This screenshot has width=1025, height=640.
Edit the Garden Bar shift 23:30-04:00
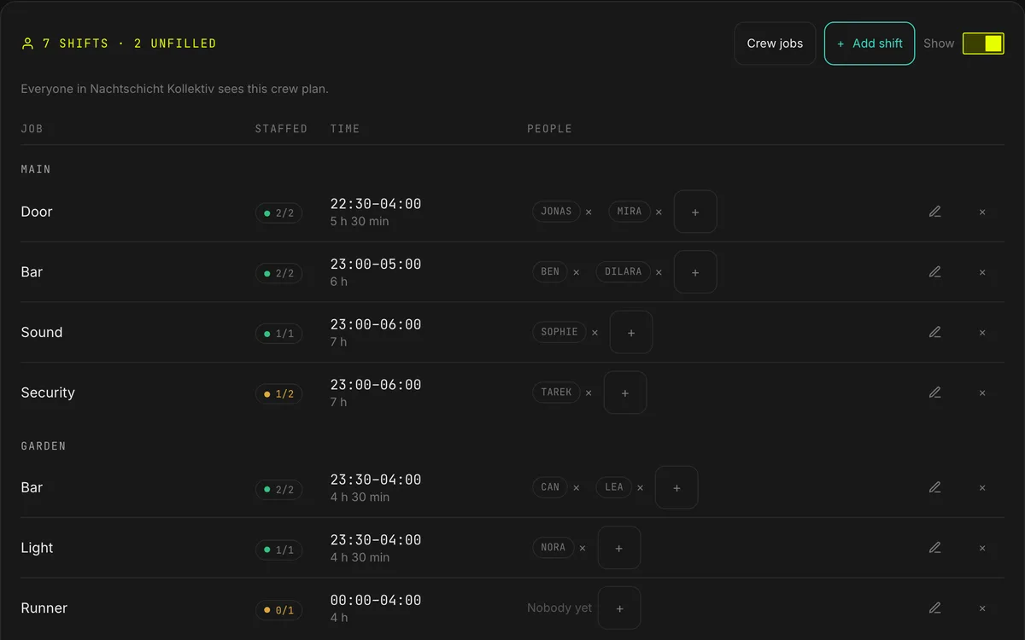click(934, 487)
